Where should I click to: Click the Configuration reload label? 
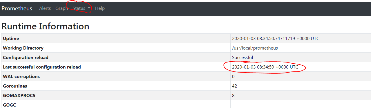[26, 58]
